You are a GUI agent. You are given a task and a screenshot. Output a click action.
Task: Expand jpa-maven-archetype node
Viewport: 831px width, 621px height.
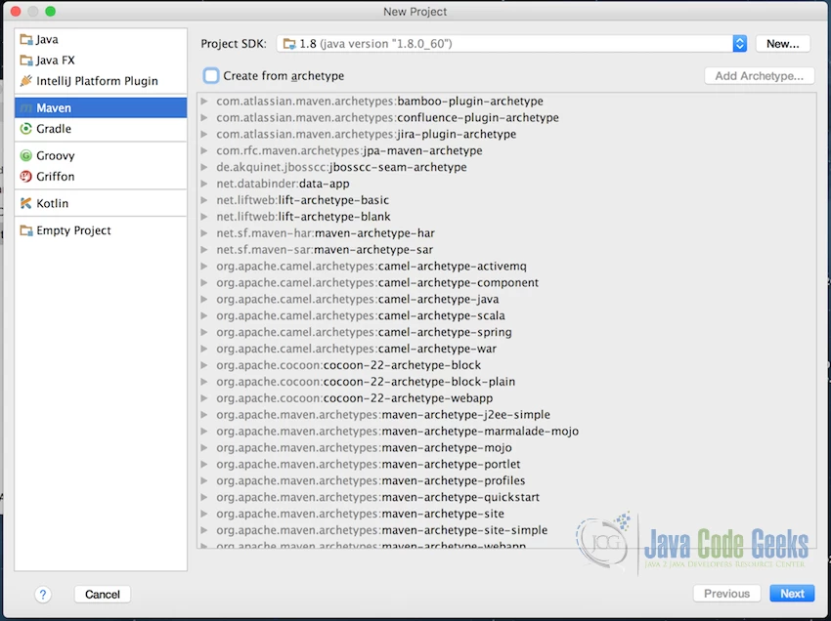click(204, 150)
